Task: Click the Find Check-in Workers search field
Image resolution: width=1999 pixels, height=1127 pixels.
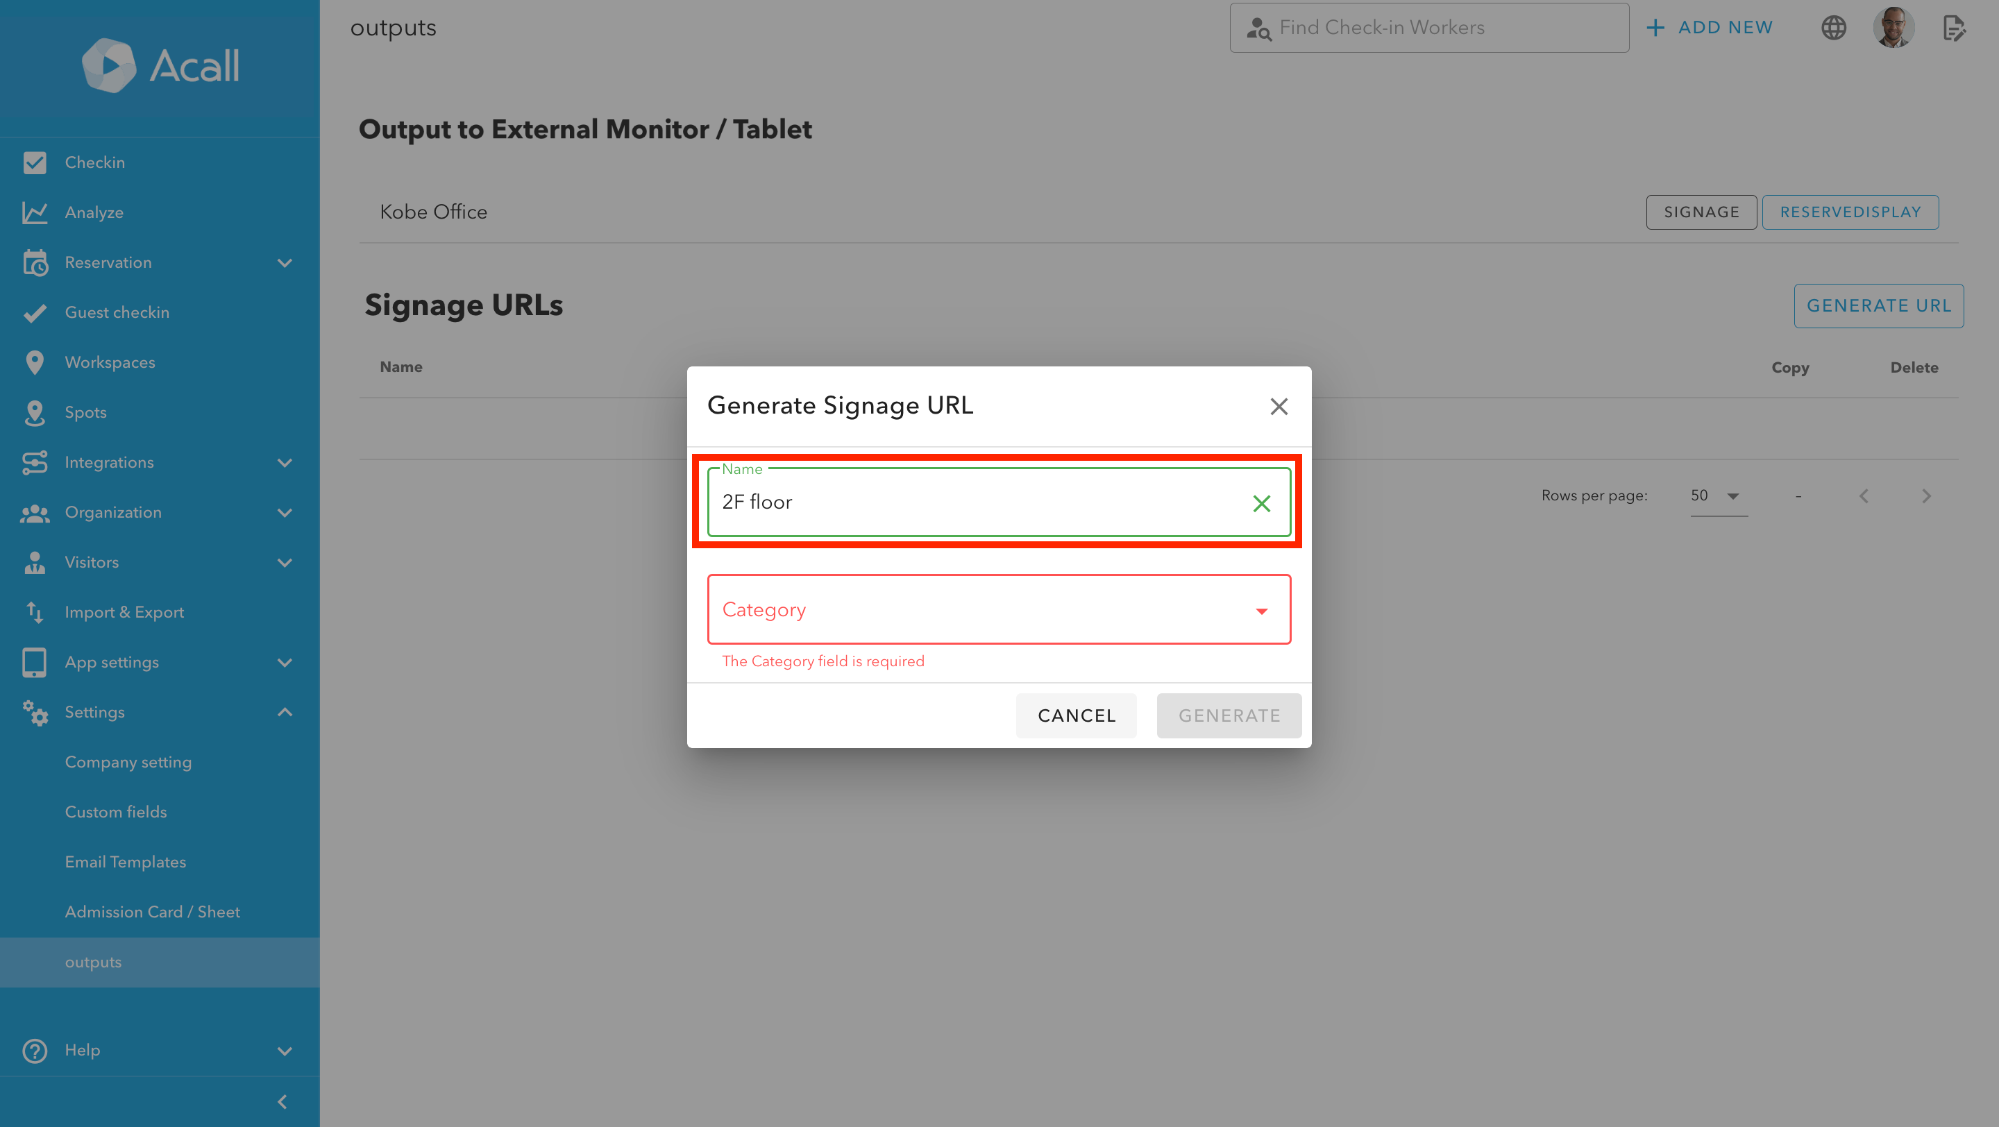Action: point(1428,28)
